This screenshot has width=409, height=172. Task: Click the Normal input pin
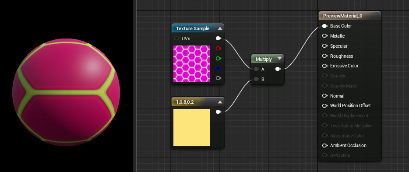point(325,96)
